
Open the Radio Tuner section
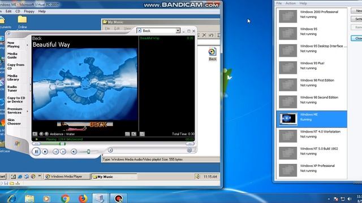pyautogui.click(x=12, y=89)
